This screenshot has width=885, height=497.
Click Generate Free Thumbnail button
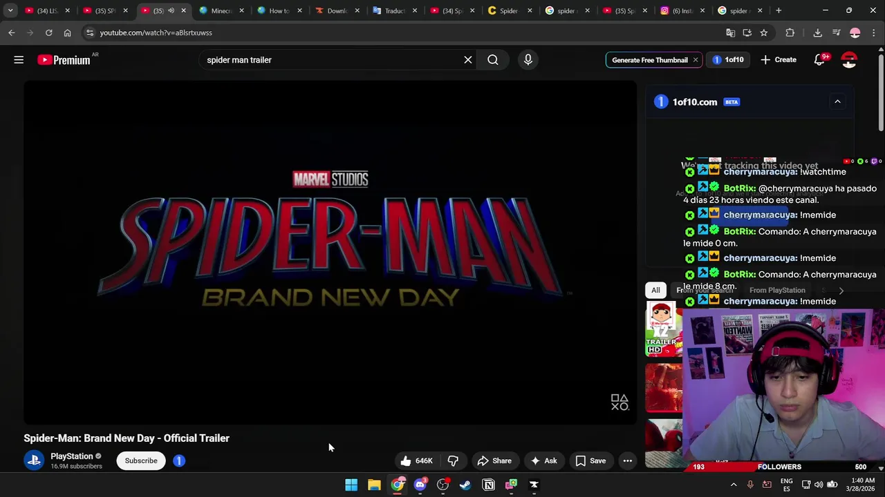click(x=650, y=60)
